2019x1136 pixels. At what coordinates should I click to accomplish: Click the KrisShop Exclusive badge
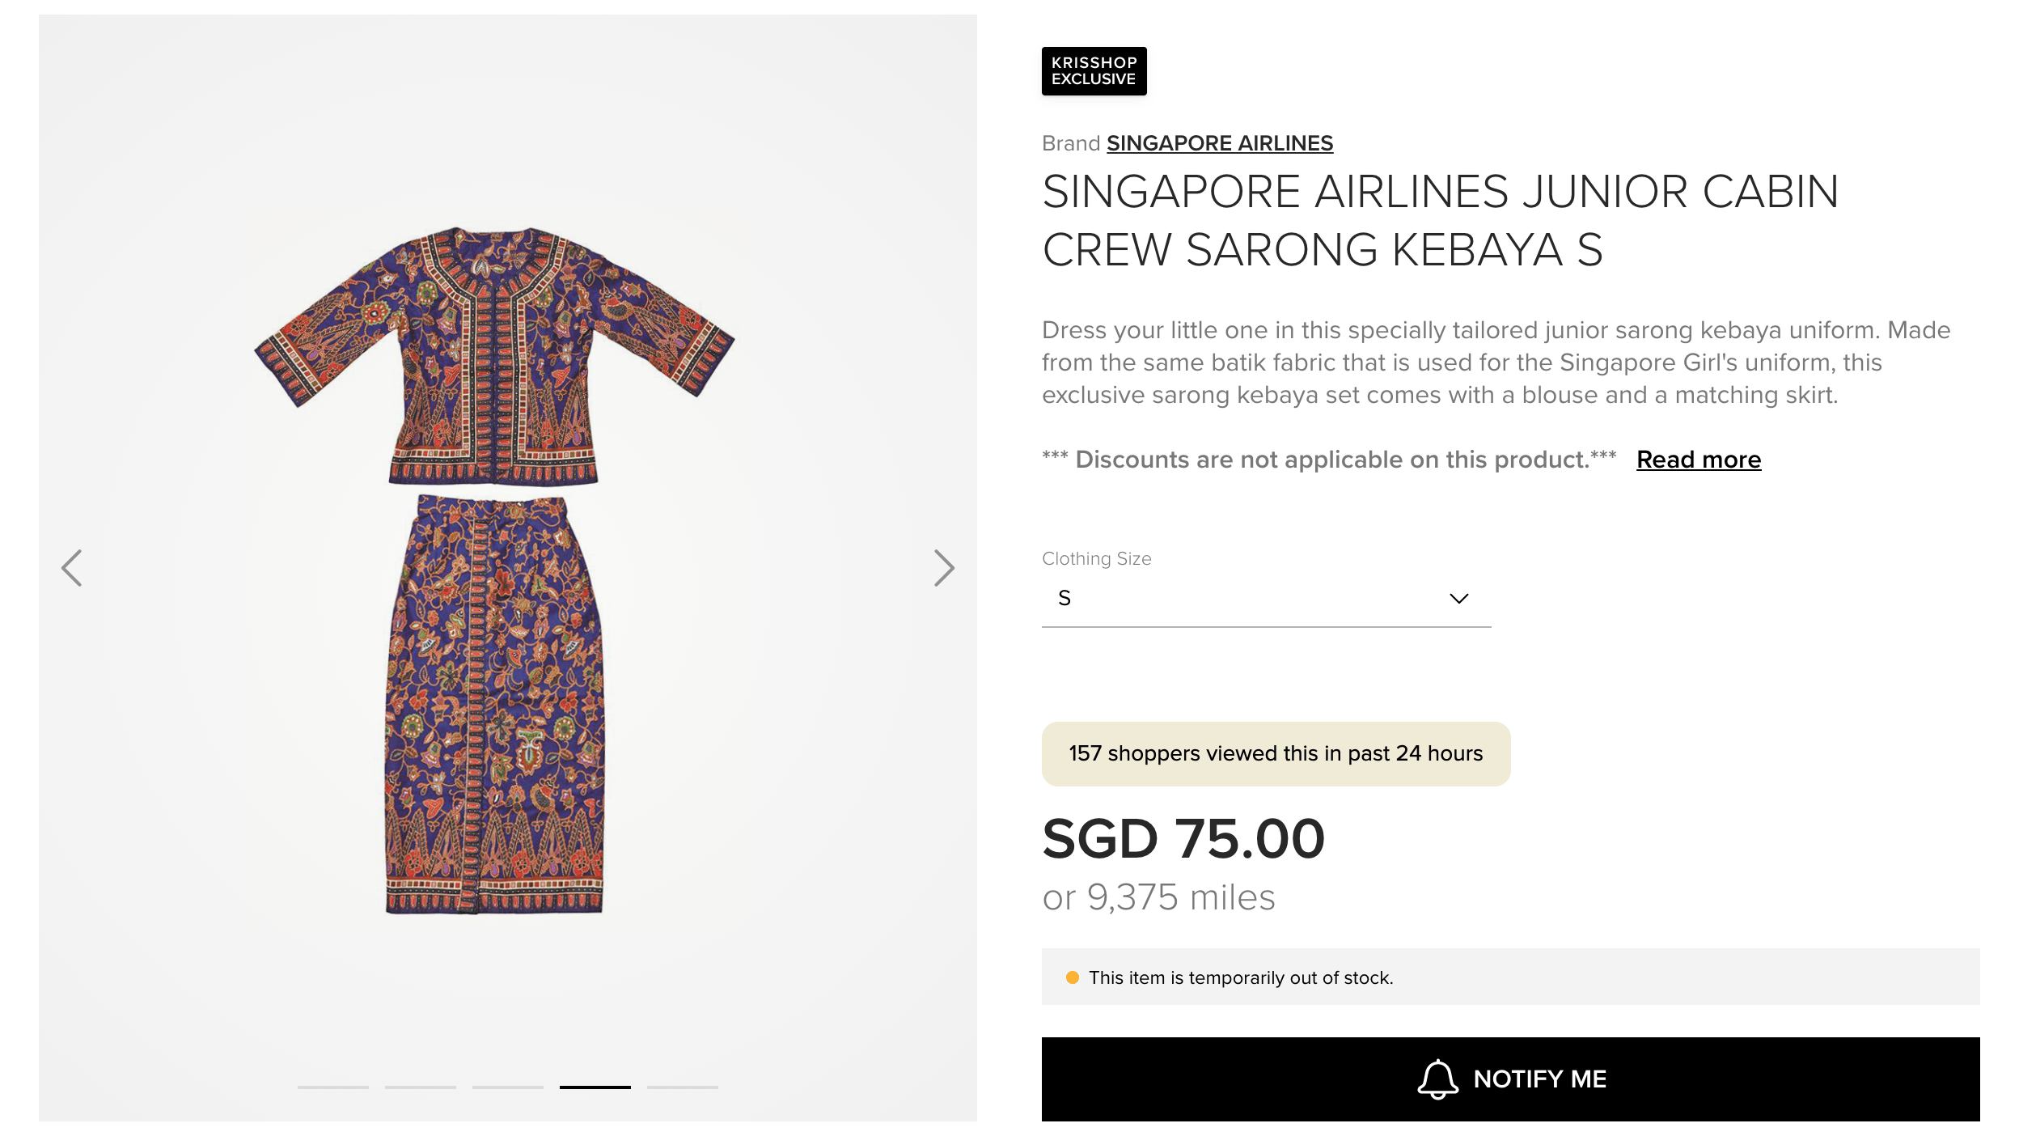tap(1094, 71)
